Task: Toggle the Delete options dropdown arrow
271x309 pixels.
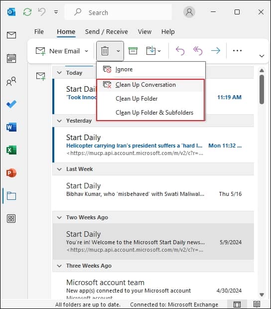Action: point(118,51)
